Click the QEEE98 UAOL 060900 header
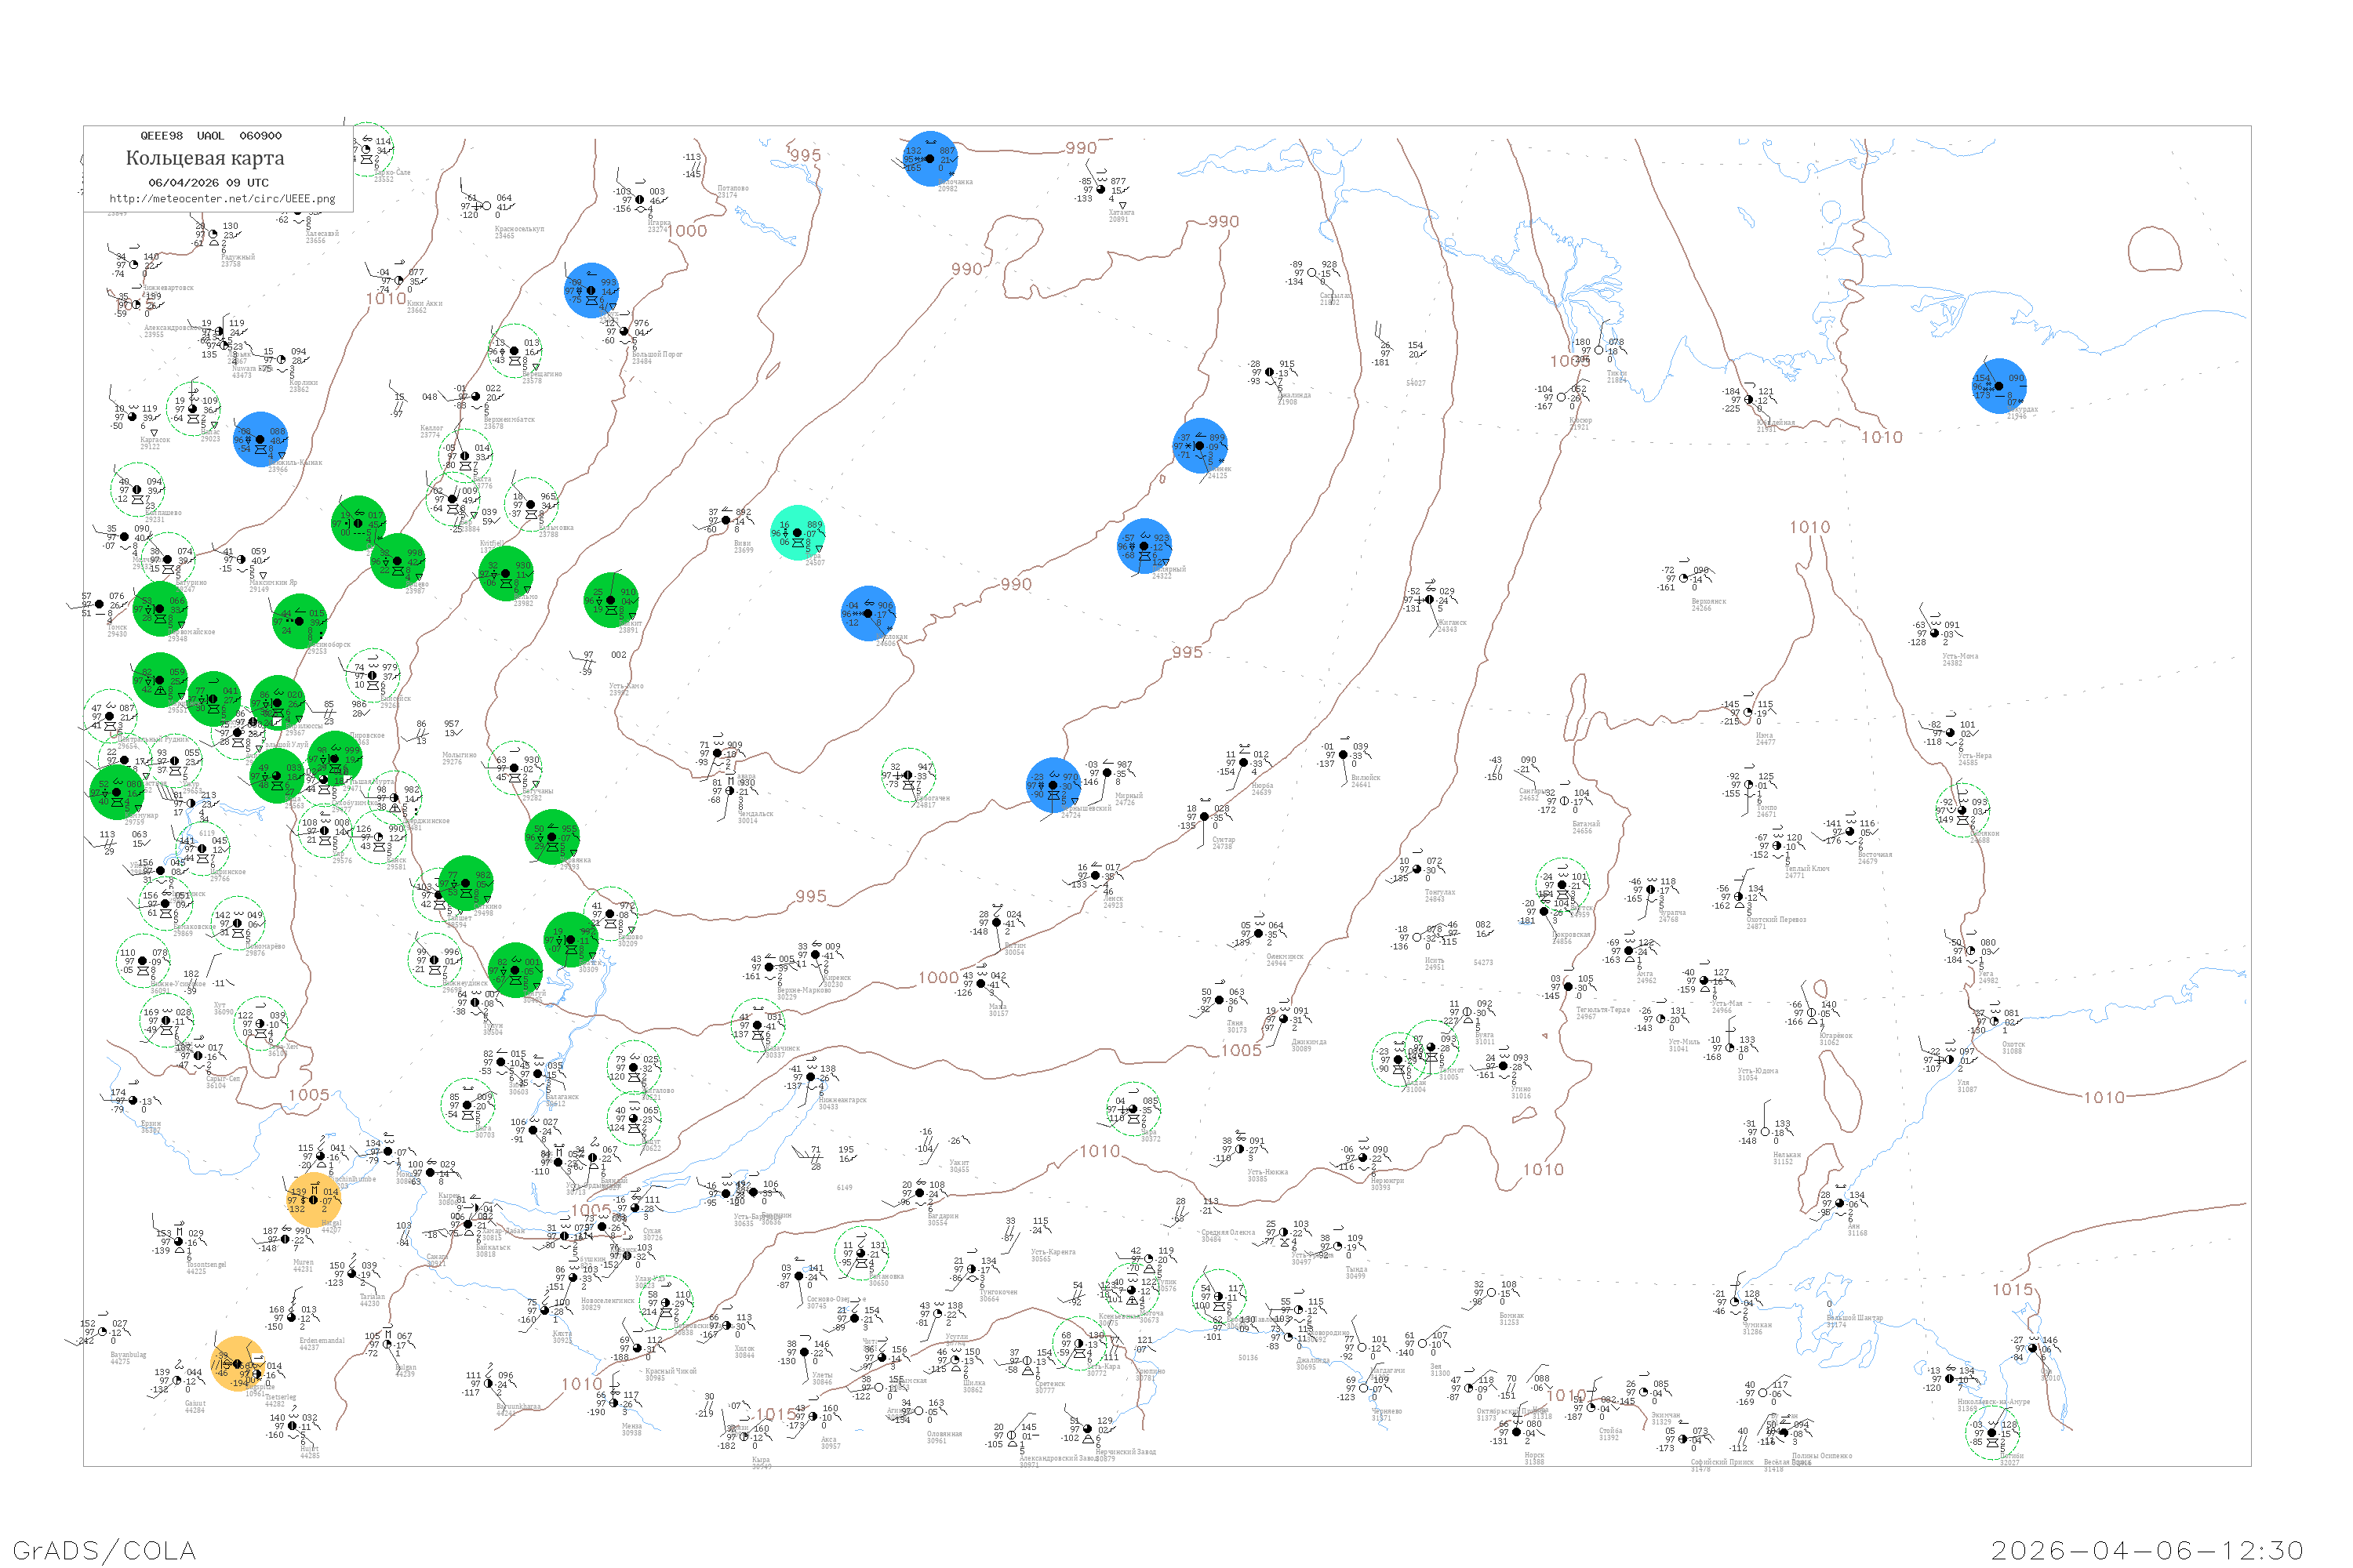Screen dimensions: 2353x1568 click(x=210, y=136)
